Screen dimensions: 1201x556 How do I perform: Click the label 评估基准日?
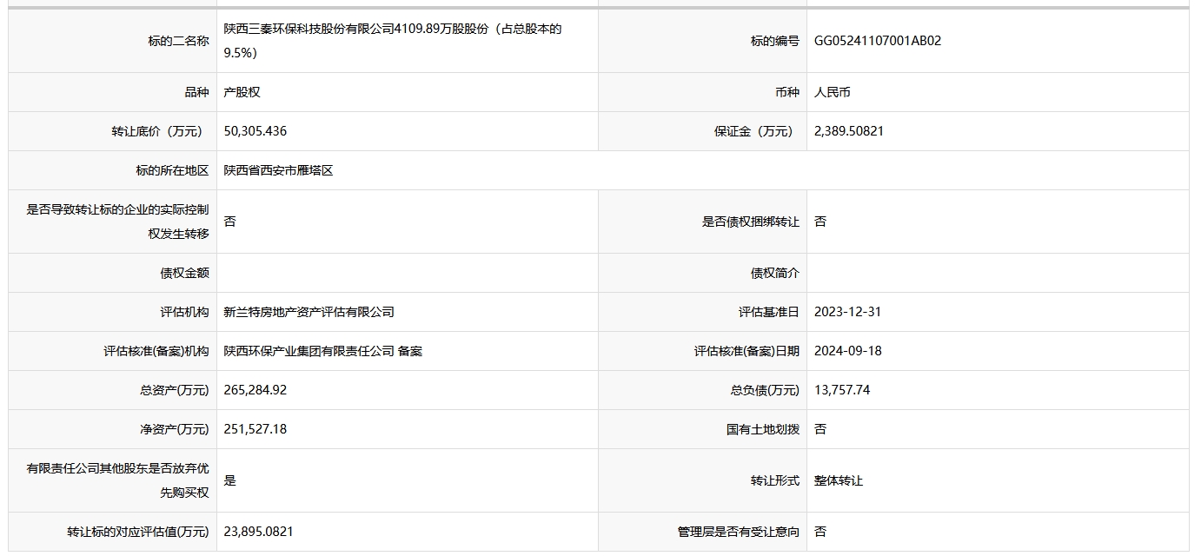[x=769, y=312]
